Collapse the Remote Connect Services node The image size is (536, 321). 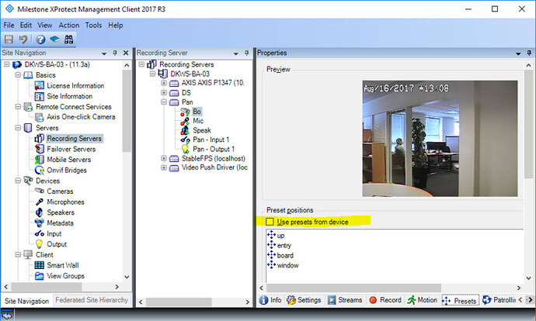tap(18, 107)
